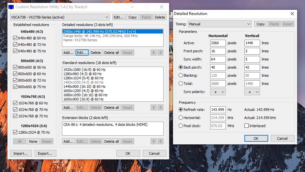Open the monitor selection dropdown VSCA738
Screen dimensions: 305x172
[x=60, y=17]
